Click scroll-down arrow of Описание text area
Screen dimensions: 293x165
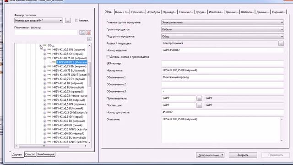[x=282, y=141]
